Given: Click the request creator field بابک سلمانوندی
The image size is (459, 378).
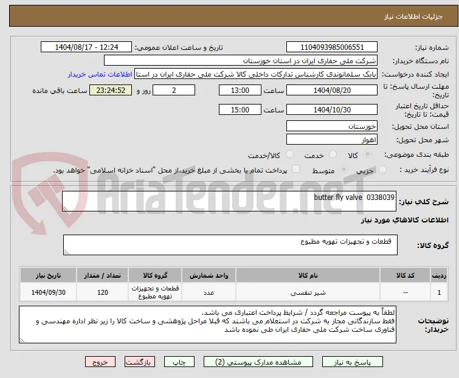Looking at the screenshot, I should point(256,74).
